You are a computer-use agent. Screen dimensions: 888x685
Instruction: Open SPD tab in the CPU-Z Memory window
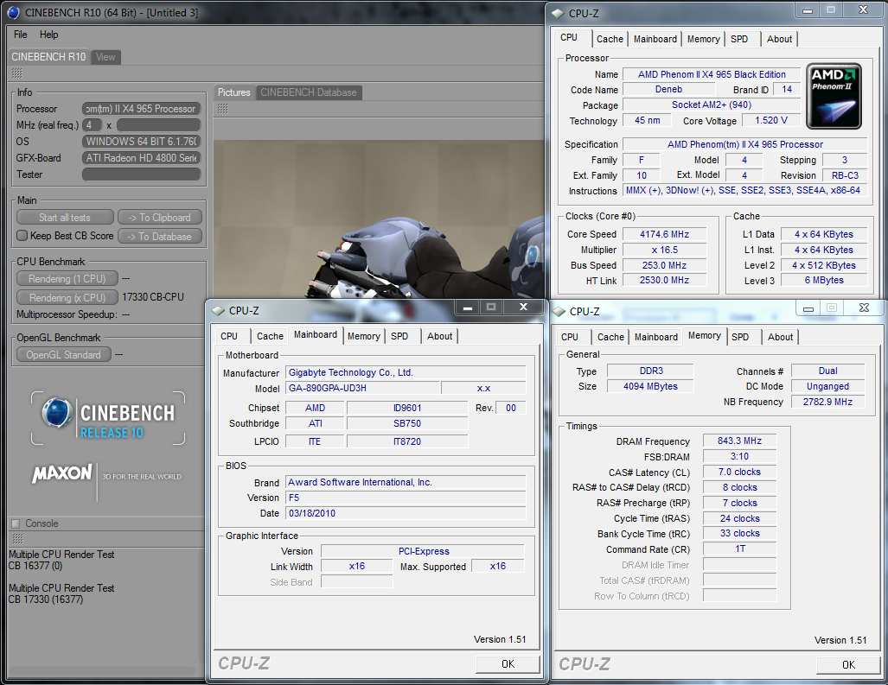(x=740, y=337)
